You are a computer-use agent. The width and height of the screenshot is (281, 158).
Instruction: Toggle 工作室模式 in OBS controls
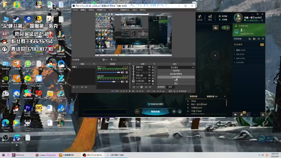coord(176,77)
